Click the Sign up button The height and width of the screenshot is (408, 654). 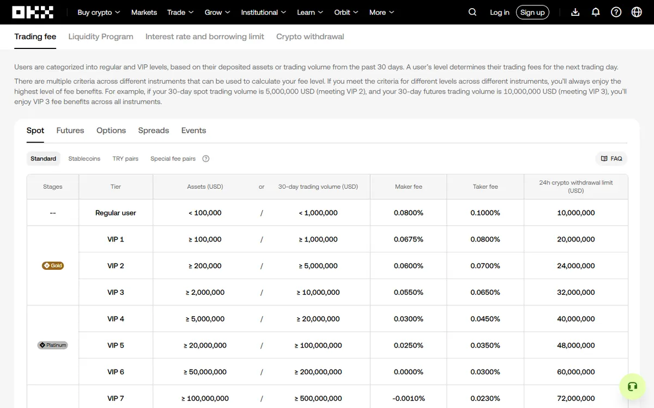(x=532, y=12)
